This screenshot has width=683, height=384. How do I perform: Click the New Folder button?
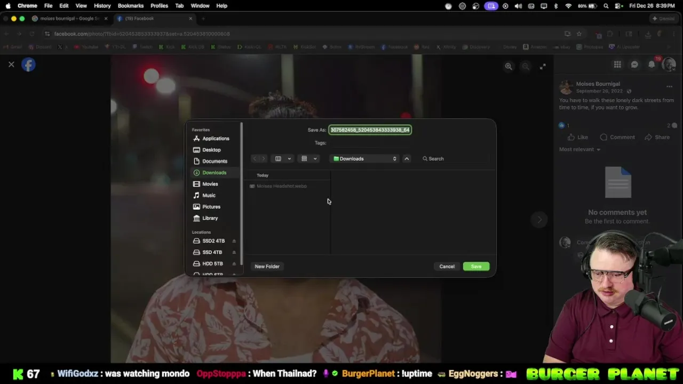pyautogui.click(x=267, y=267)
